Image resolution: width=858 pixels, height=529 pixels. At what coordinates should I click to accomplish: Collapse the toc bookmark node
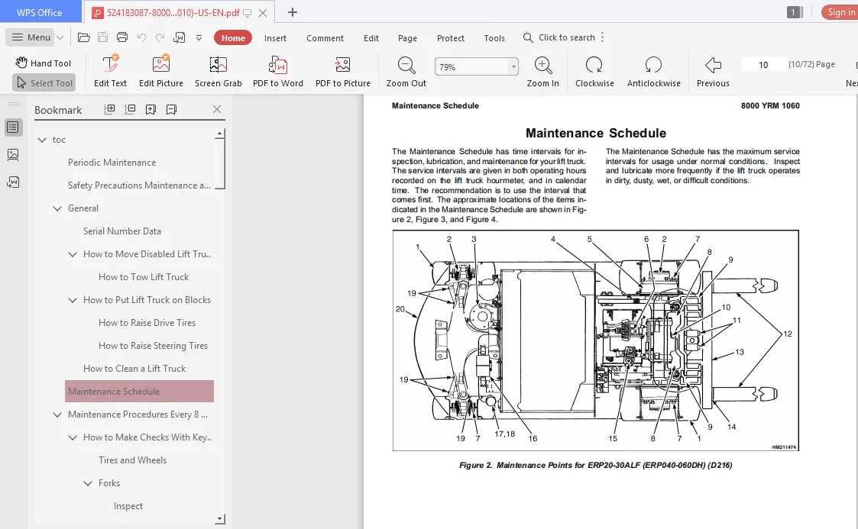click(x=41, y=140)
